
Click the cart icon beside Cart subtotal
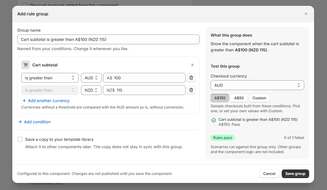[26, 65]
